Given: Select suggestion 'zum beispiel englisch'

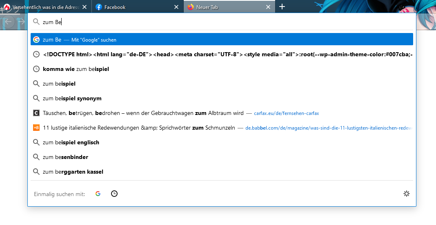Looking at the screenshot, I should (x=71, y=142).
